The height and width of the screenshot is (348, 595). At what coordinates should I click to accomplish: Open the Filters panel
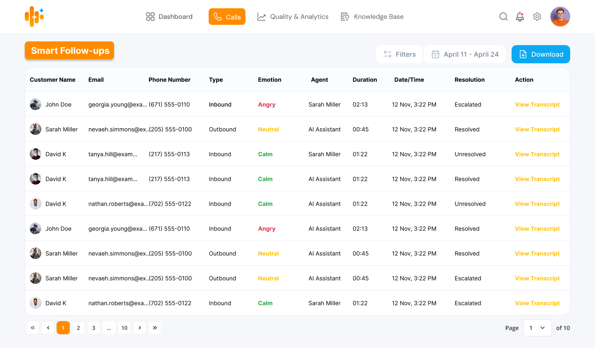399,54
